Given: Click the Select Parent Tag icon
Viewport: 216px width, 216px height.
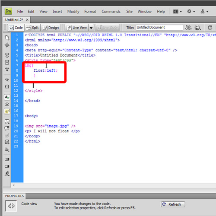Looking at the screenshot, I should coord(7,79).
